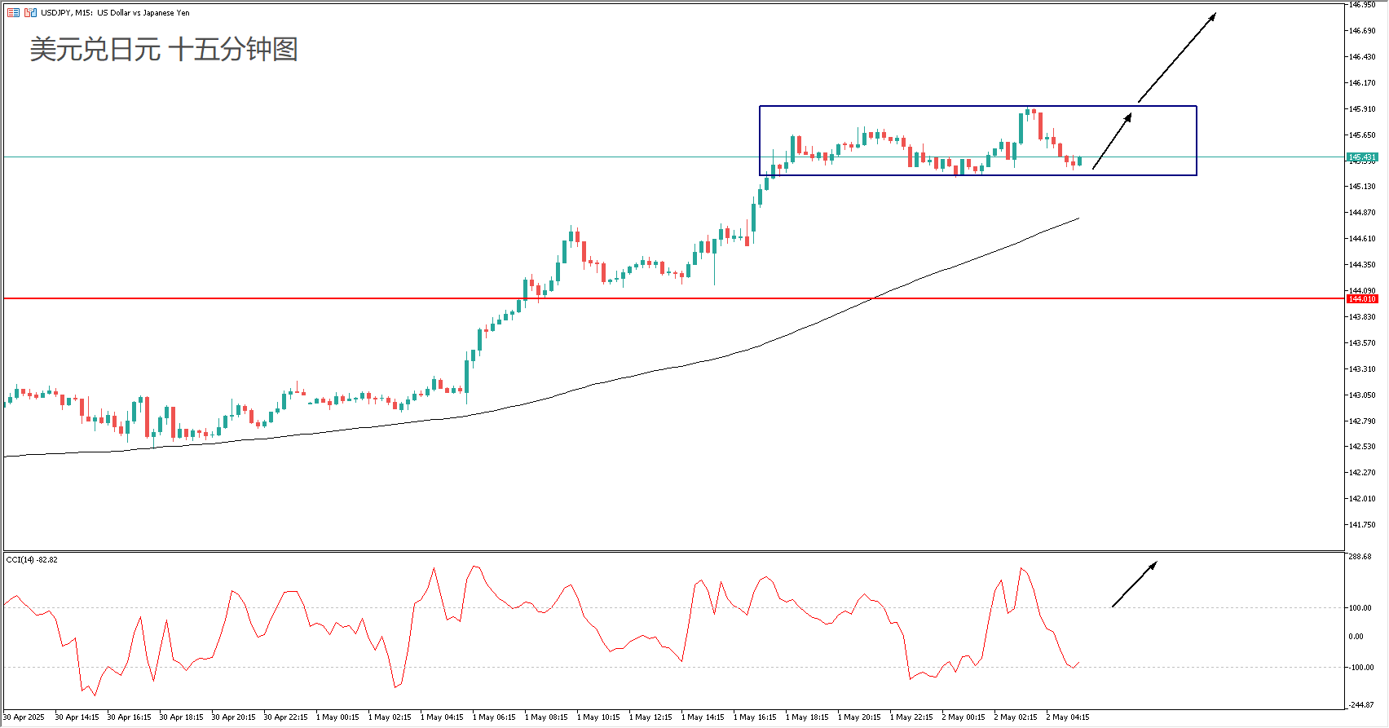Click the CCI(14) indicator label

point(32,560)
